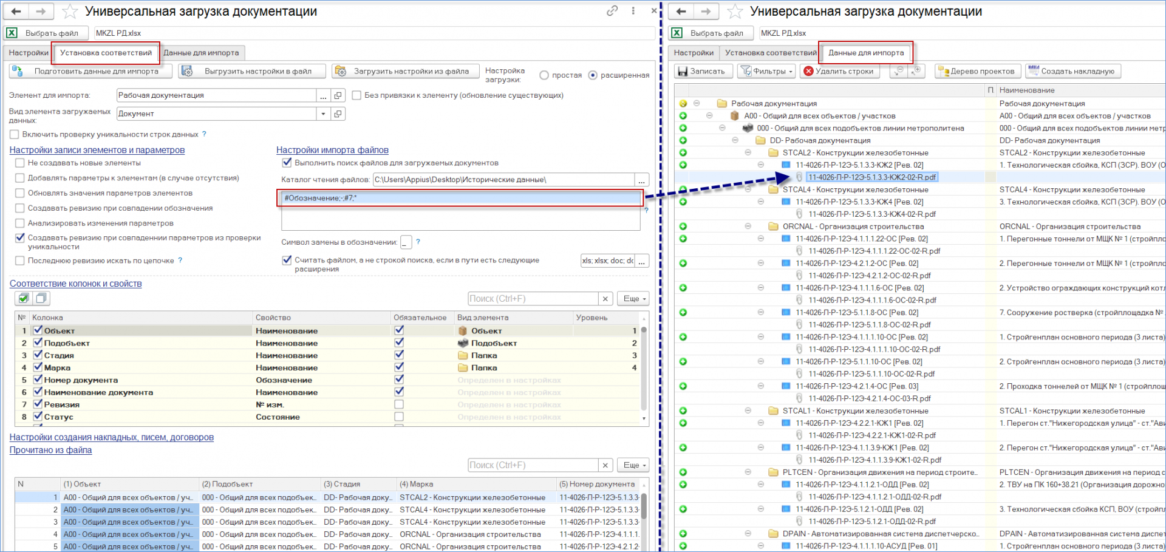The image size is (1166, 552).
Task: Enable 'Не создавать новые элементы' checkbox
Action: tap(20, 163)
